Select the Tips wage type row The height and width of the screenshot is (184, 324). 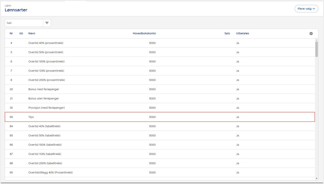160,117
